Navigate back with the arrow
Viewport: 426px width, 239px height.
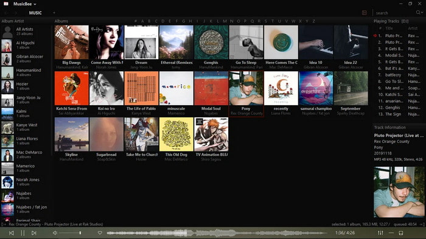pyautogui.click(x=6, y=13)
